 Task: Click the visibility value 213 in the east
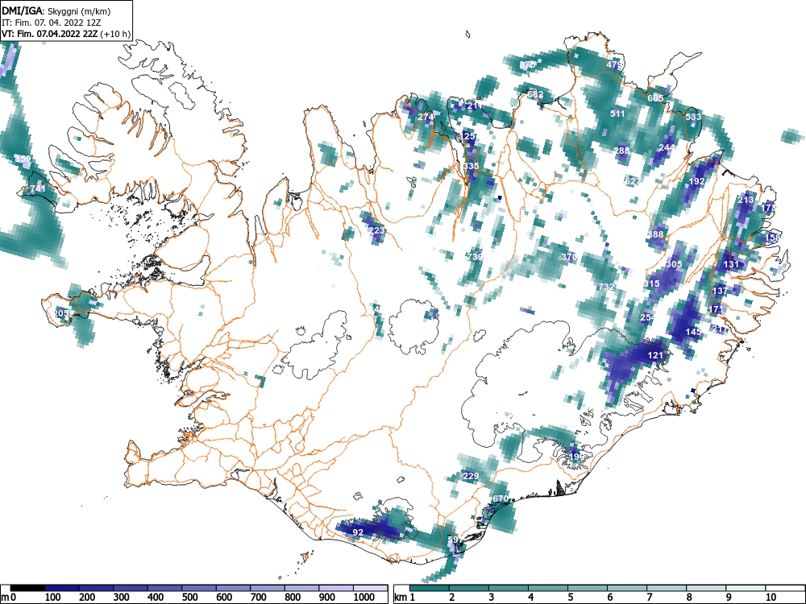click(746, 200)
